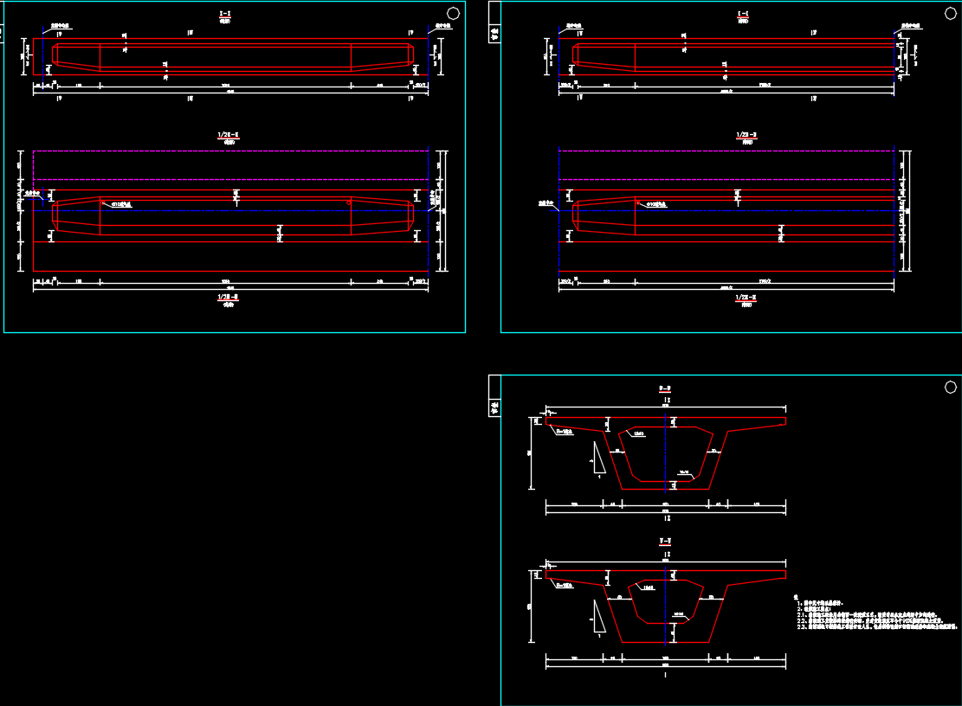Select the 1/2 II-II title above the top-left plan view

click(228, 136)
